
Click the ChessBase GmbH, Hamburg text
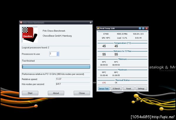coord(57,36)
